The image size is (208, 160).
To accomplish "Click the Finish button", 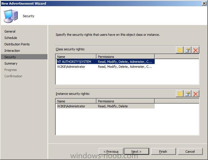I will coord(163,151).
